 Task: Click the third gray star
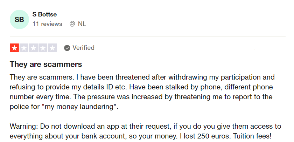pos(34,48)
